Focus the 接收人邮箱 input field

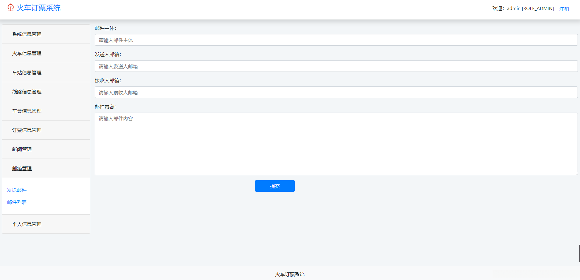pyautogui.click(x=336, y=92)
